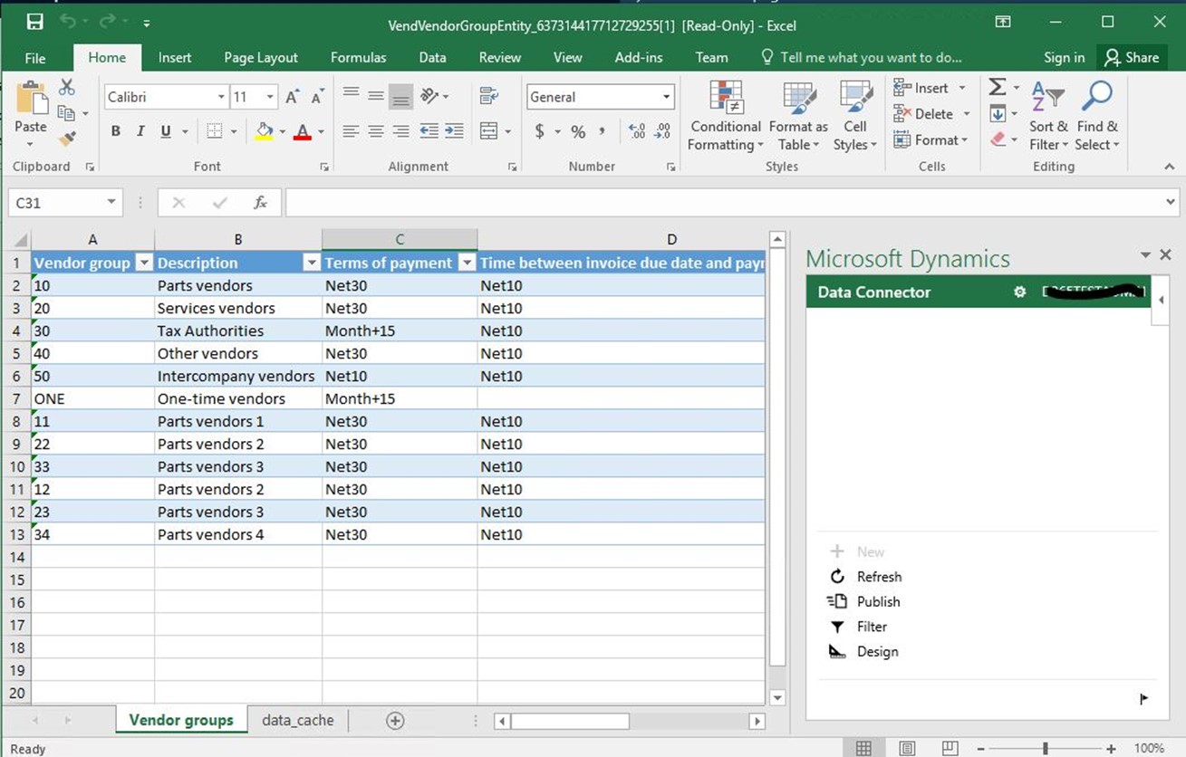This screenshot has height=757, width=1186.
Task: Click Filter in Data Connector pane
Action: 858,627
